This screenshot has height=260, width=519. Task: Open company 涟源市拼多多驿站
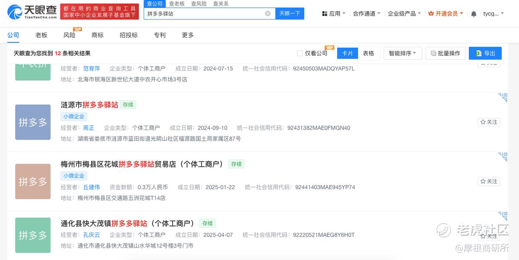coord(90,105)
